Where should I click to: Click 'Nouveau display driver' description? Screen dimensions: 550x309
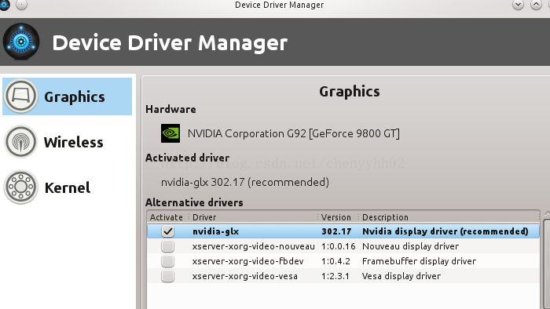coord(410,246)
